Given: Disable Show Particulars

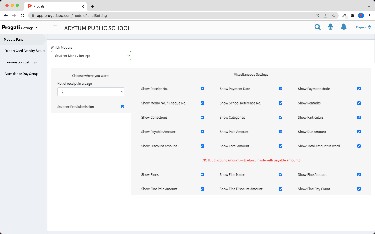Looking at the screenshot, I should (x=359, y=117).
